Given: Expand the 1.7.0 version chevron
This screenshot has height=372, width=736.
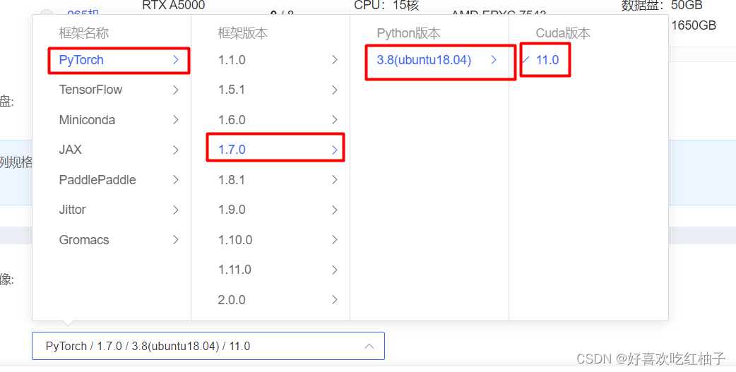Looking at the screenshot, I should 335,150.
